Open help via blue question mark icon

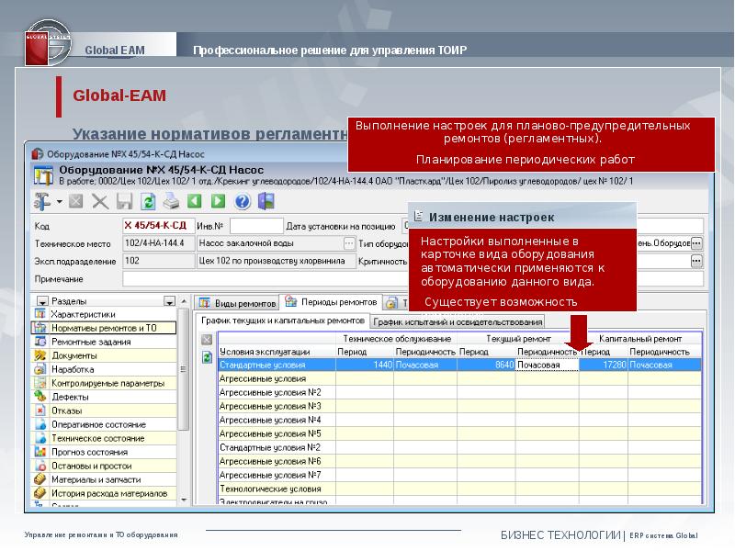[x=243, y=201]
